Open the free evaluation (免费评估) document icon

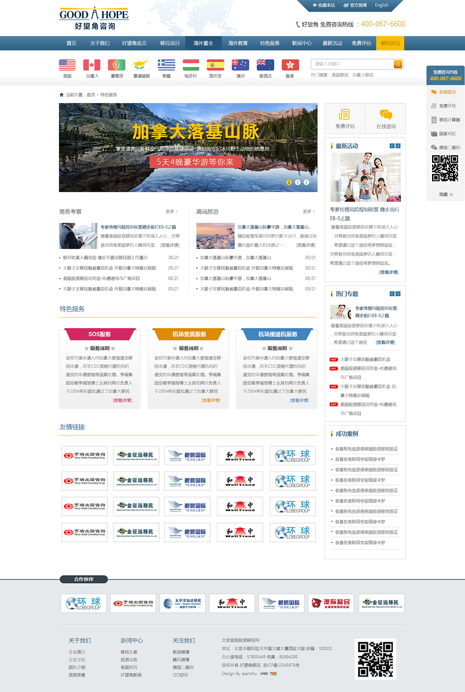pos(345,114)
